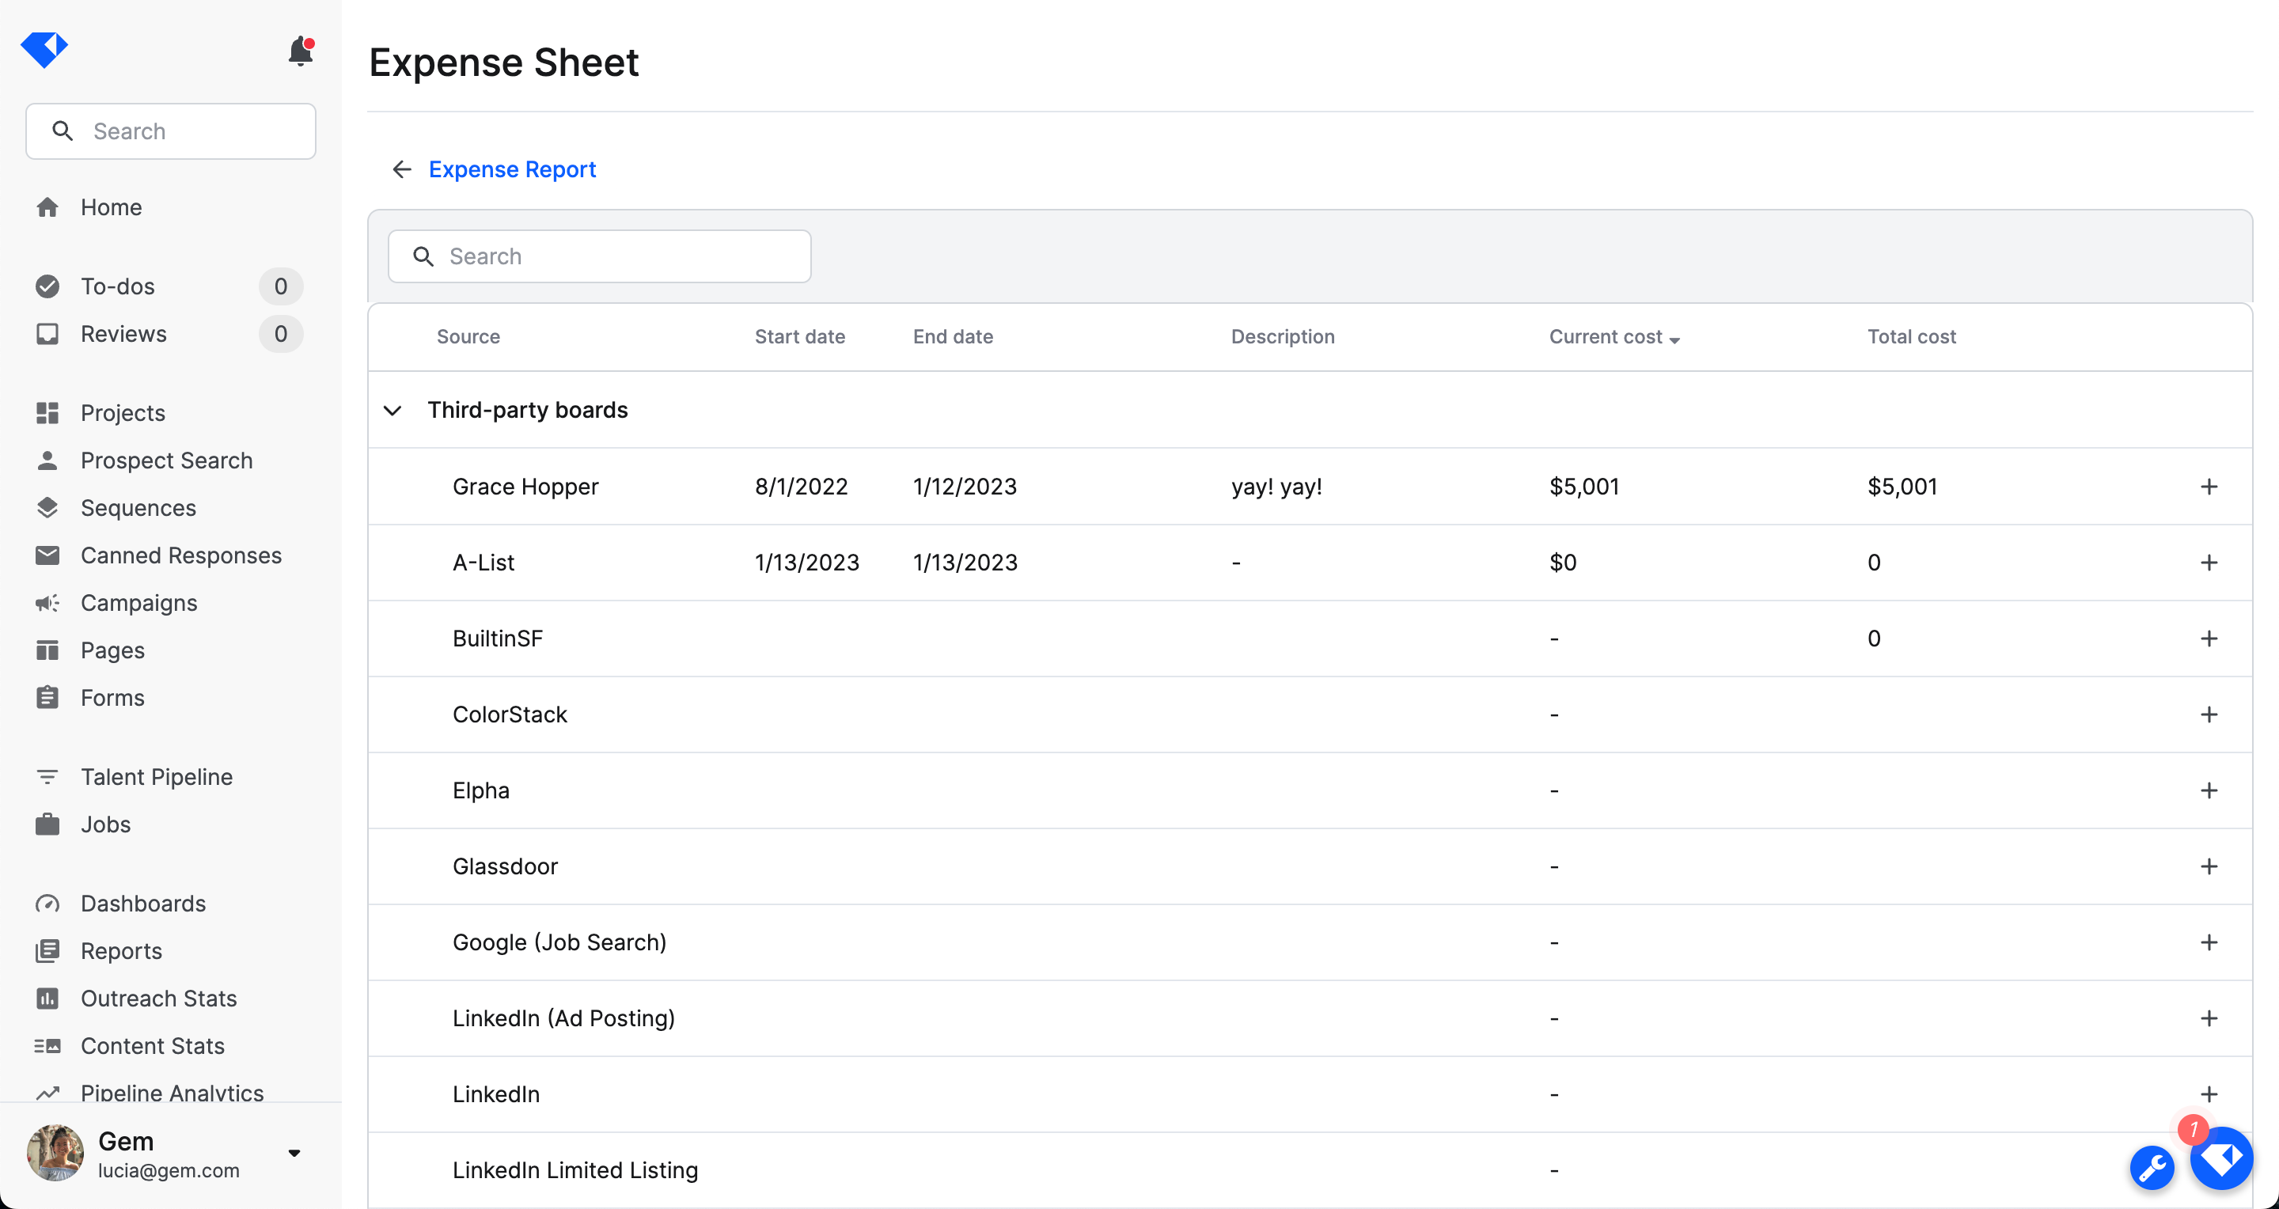Viewport: 2279px width, 1209px height.
Task: Go to Home in sidebar
Action: point(111,207)
